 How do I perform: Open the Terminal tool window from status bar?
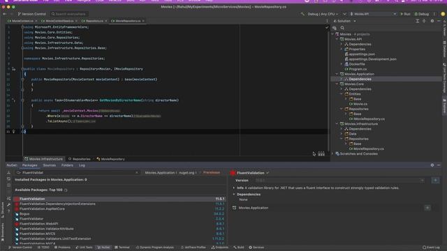coord(122,248)
